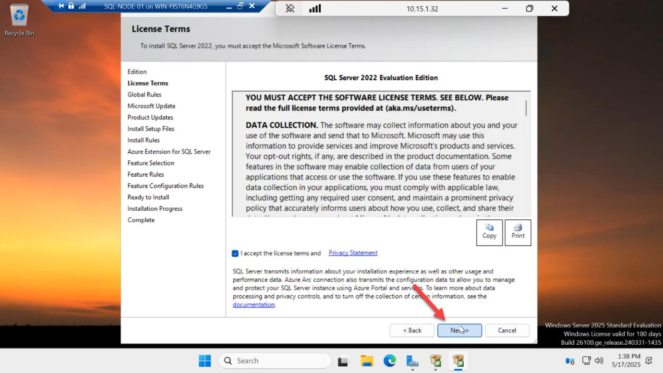Image resolution: width=663 pixels, height=373 pixels.
Task: Select the Feature Configuration Rules step
Action: tap(166, 186)
